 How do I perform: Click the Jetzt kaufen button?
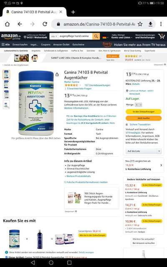144,118
